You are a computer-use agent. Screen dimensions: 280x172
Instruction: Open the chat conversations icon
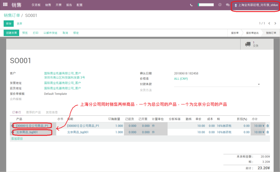(228, 5)
